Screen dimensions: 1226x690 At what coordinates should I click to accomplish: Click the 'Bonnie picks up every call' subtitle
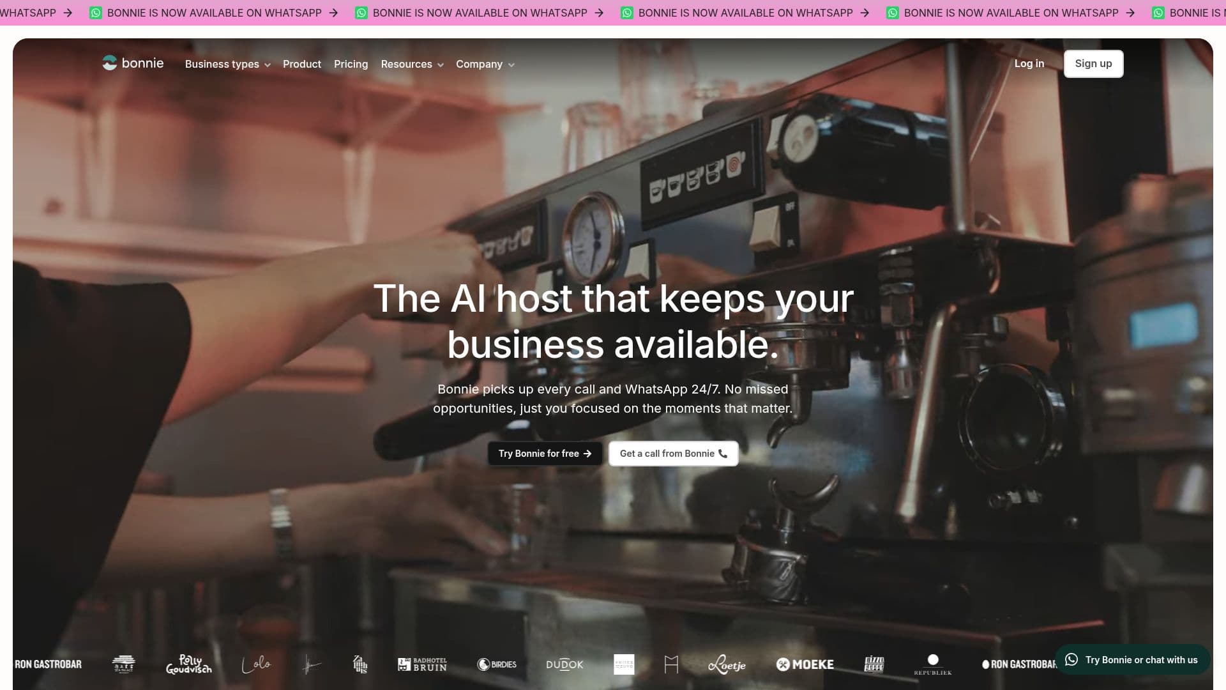tap(613, 399)
